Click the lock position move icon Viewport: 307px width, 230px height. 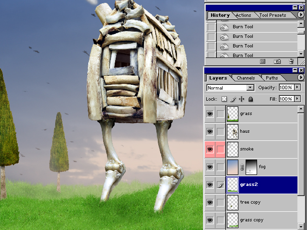click(241, 99)
